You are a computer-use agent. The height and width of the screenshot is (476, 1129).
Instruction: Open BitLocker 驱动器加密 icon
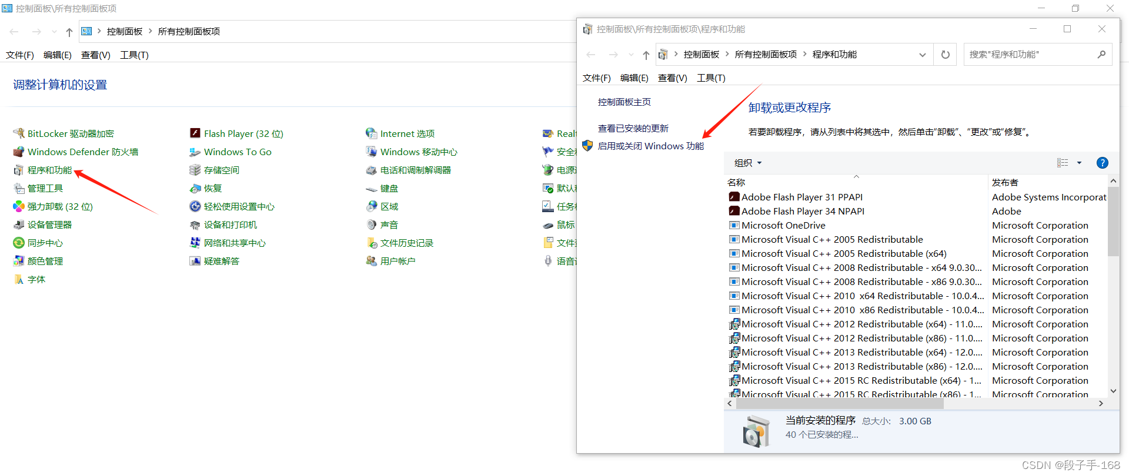pyautogui.click(x=19, y=133)
